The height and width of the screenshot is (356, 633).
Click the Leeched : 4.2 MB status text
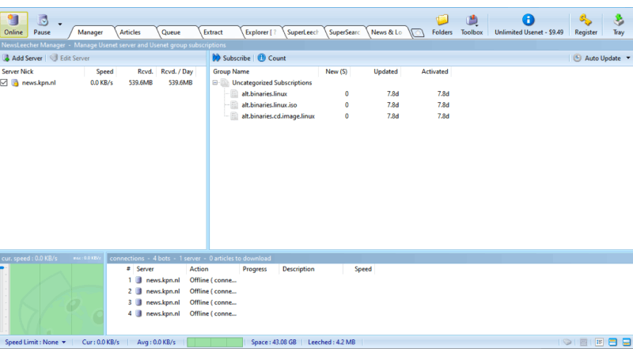tap(332, 343)
